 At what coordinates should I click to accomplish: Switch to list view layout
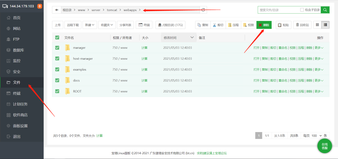(325, 25)
